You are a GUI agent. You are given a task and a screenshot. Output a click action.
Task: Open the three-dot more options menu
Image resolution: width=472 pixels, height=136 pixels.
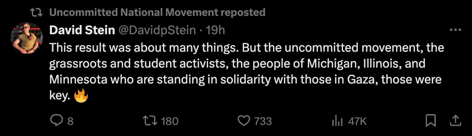pos(455,30)
